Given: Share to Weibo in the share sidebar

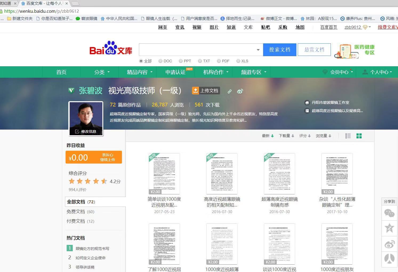Looking at the screenshot, I should pos(389,244).
